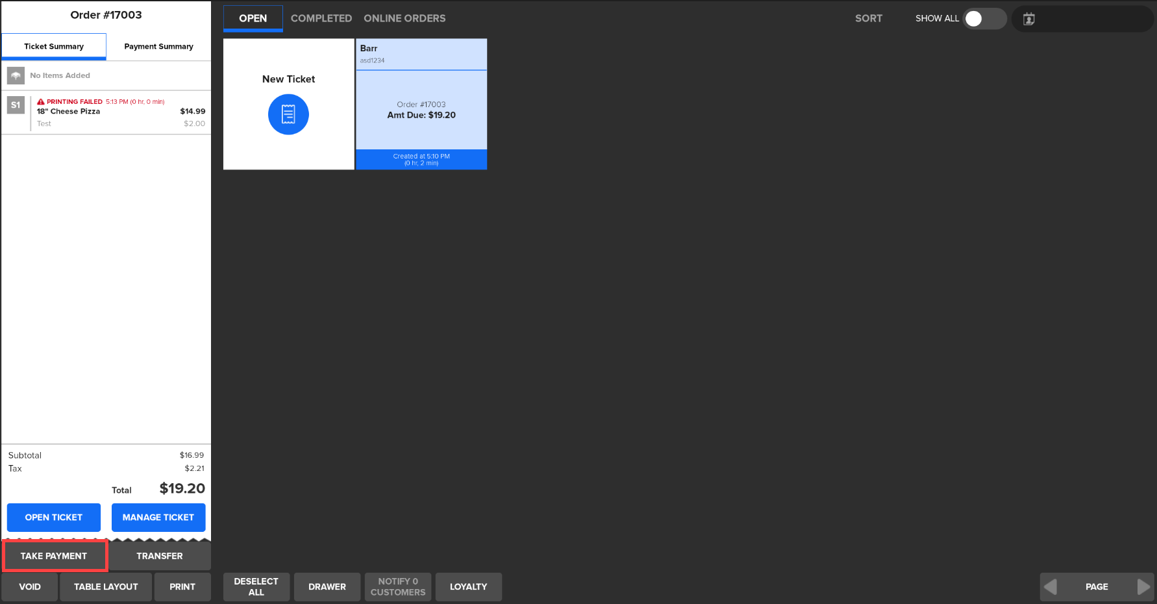Toggle the Show All switch
The height and width of the screenshot is (604, 1157).
983,19
